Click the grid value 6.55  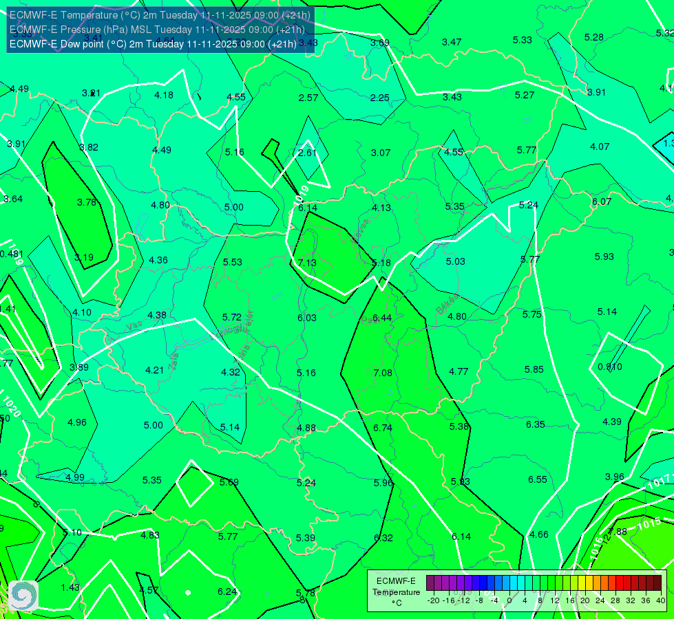pyautogui.click(x=537, y=479)
